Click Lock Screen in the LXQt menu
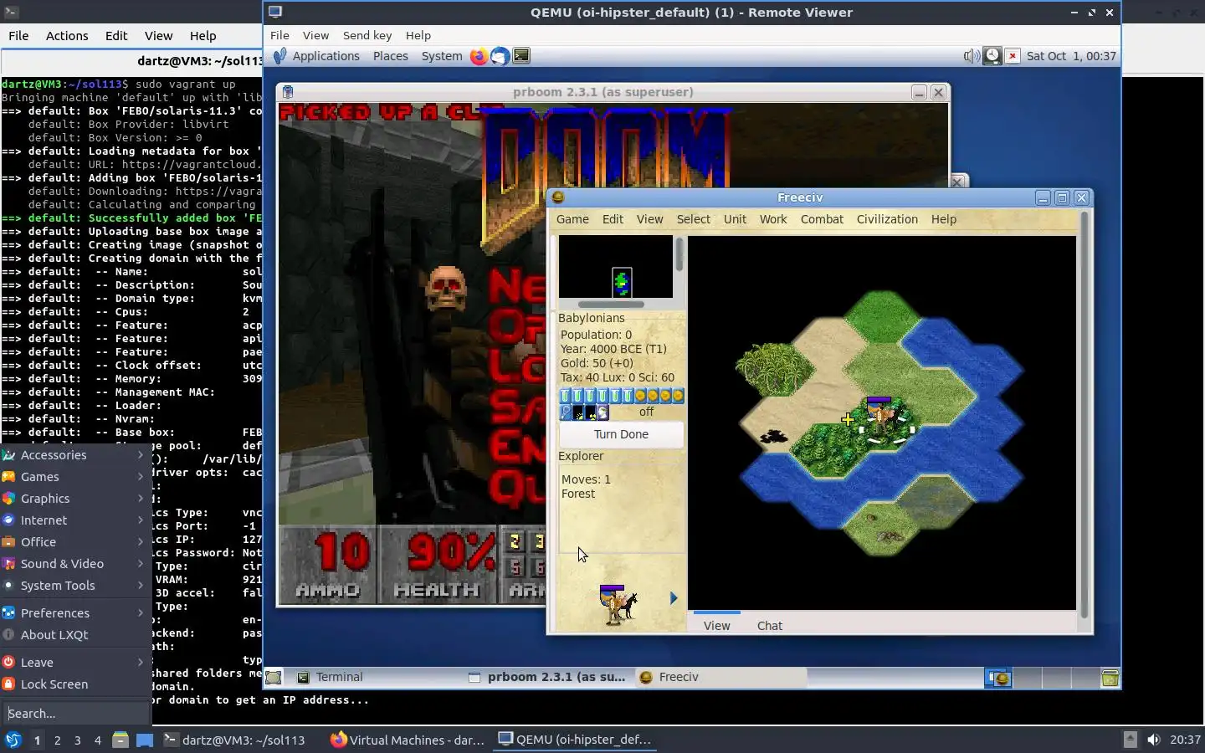Image resolution: width=1205 pixels, height=753 pixels. (x=74, y=684)
